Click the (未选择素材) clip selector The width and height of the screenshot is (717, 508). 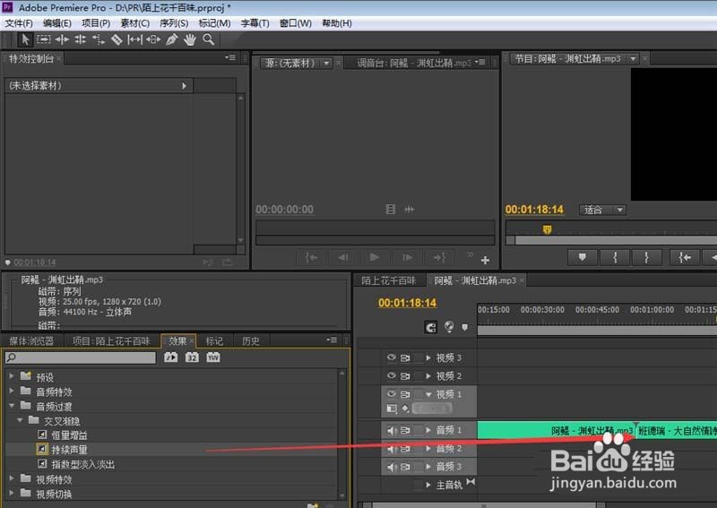(x=99, y=85)
